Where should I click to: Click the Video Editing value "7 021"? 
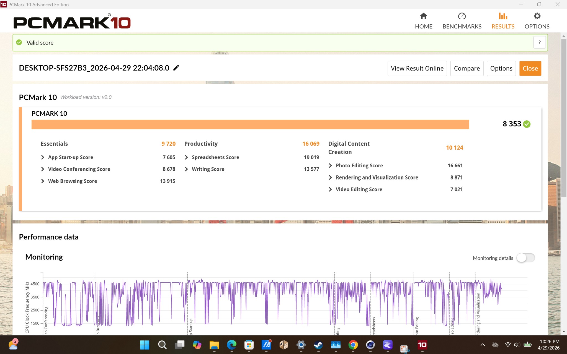click(x=456, y=189)
